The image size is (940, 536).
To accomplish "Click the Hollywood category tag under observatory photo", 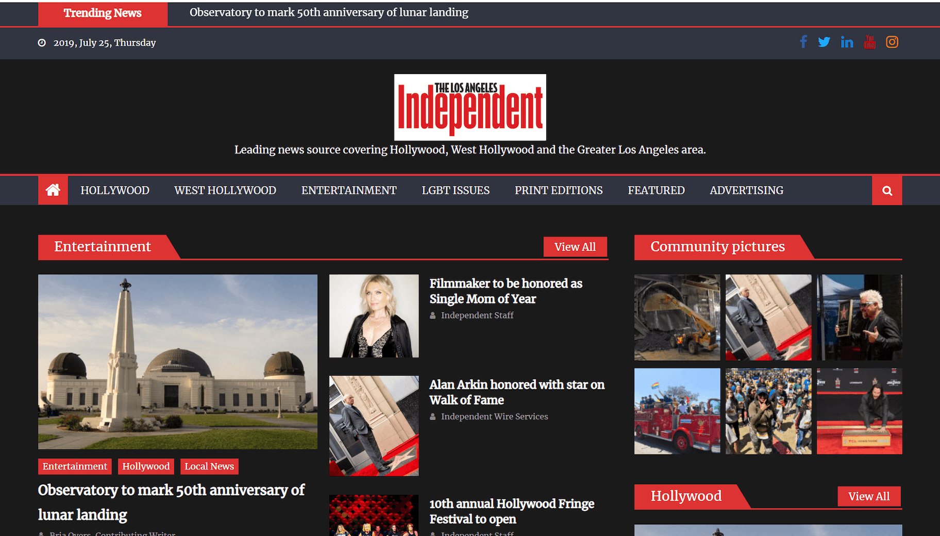I will click(x=146, y=466).
